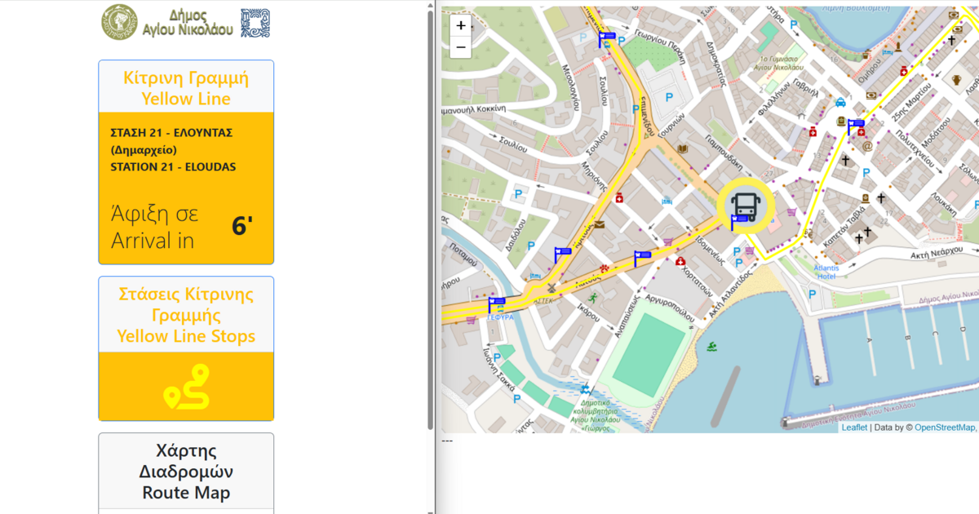Click bus stop flag by Γεωργίου Περάκη street
Image resolution: width=979 pixels, height=514 pixels.
pos(606,38)
